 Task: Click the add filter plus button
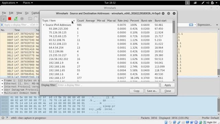point(217,25)
